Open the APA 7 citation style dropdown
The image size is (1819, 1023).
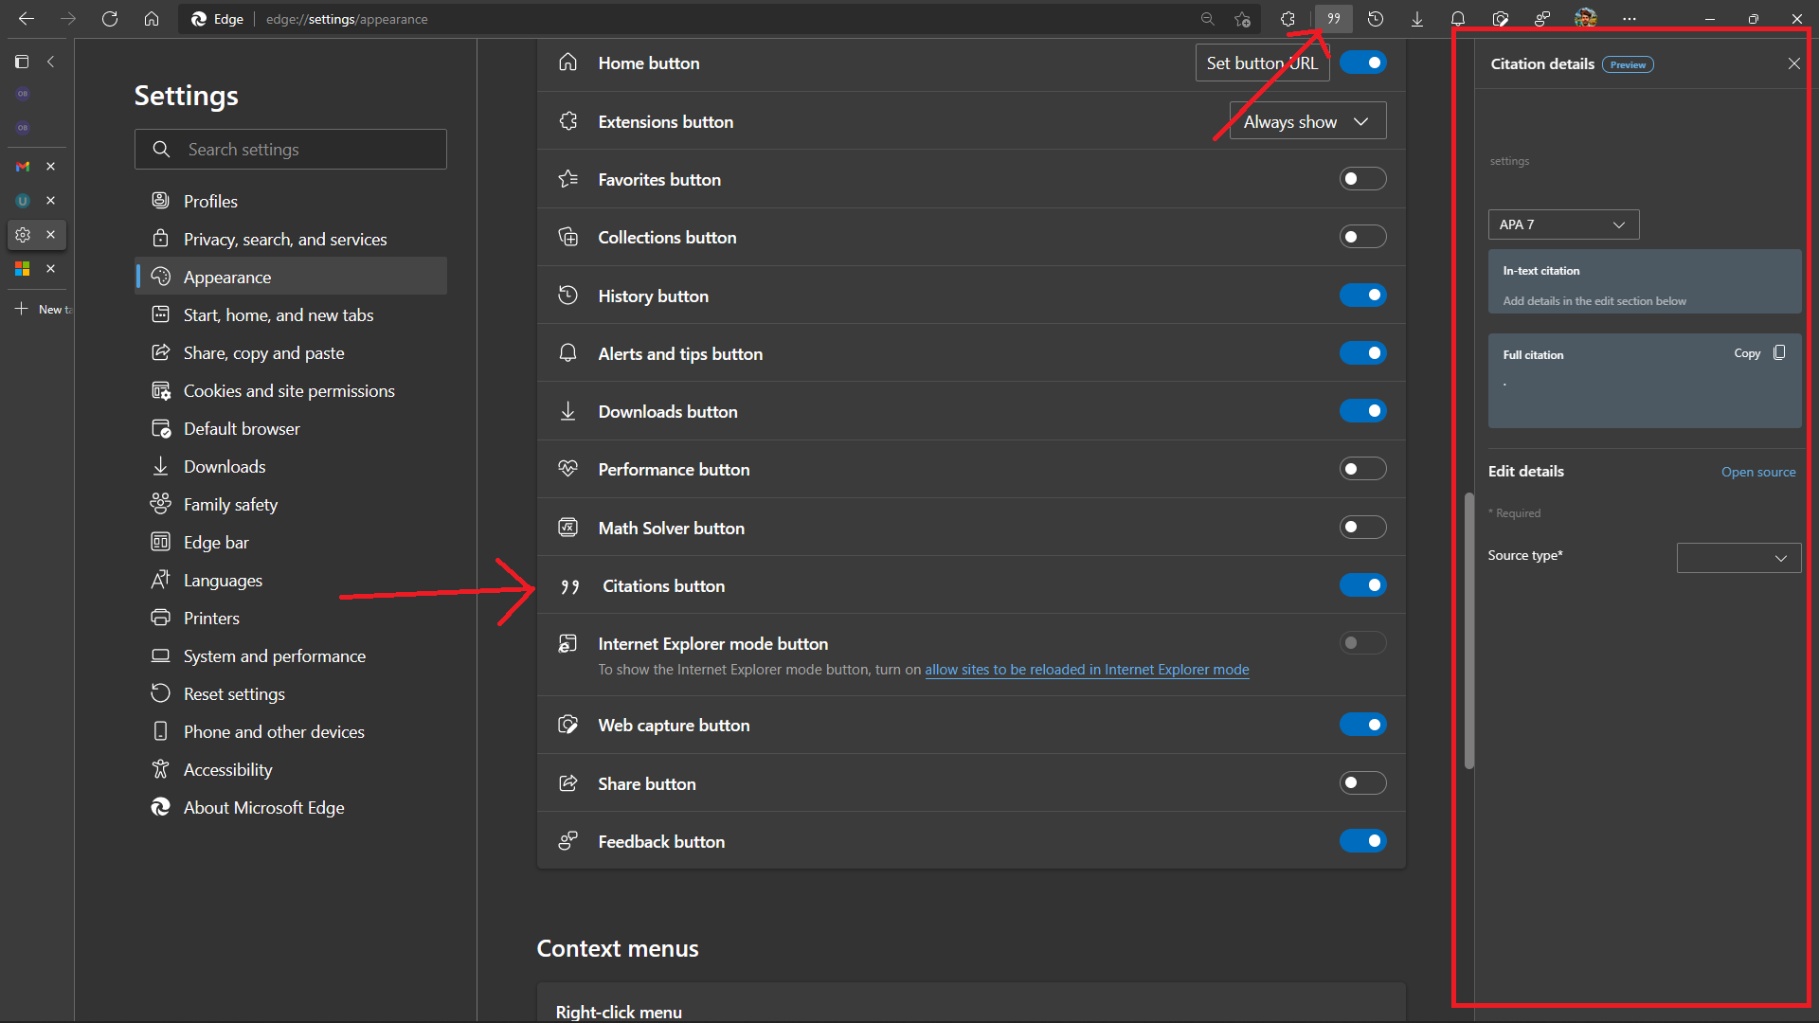[1563, 224]
